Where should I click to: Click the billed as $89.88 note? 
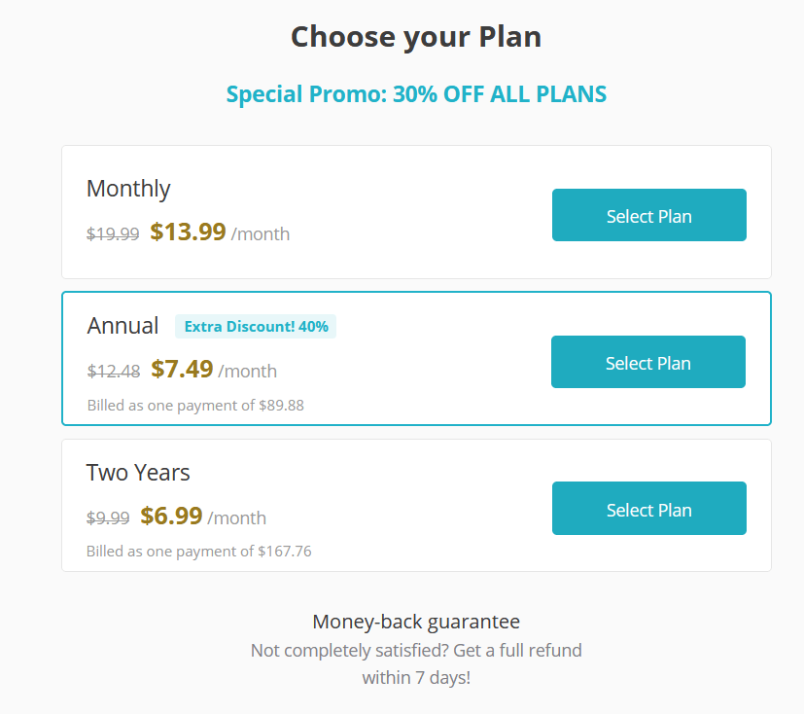pos(195,405)
